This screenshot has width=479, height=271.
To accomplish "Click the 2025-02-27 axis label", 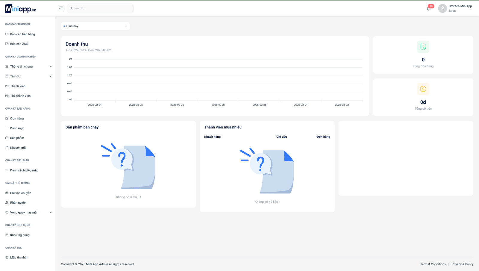I will pyautogui.click(x=218, y=105).
